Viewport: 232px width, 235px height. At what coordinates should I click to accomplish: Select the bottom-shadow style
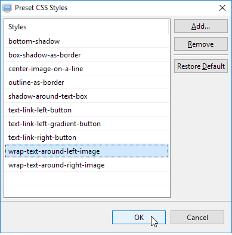(x=86, y=41)
